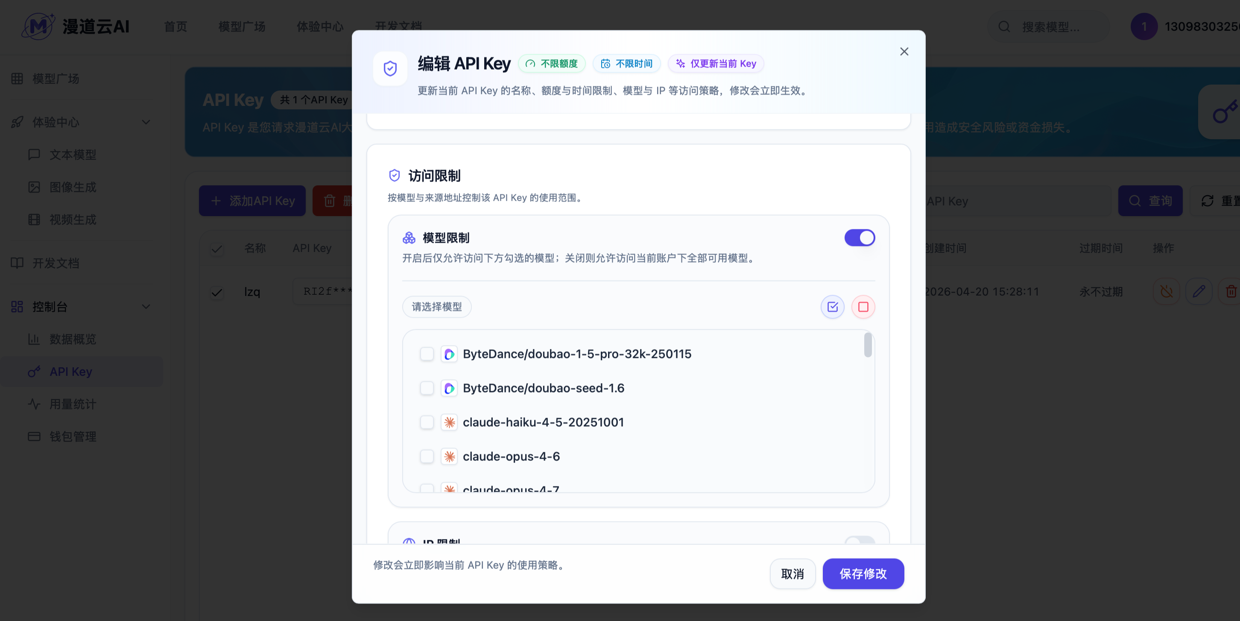
Task: Click the search magnifier icon in top bar
Action: (1004, 26)
